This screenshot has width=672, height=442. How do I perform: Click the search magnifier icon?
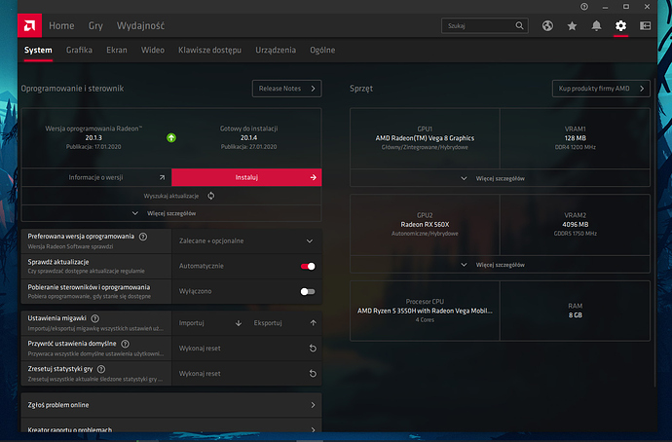tap(519, 25)
